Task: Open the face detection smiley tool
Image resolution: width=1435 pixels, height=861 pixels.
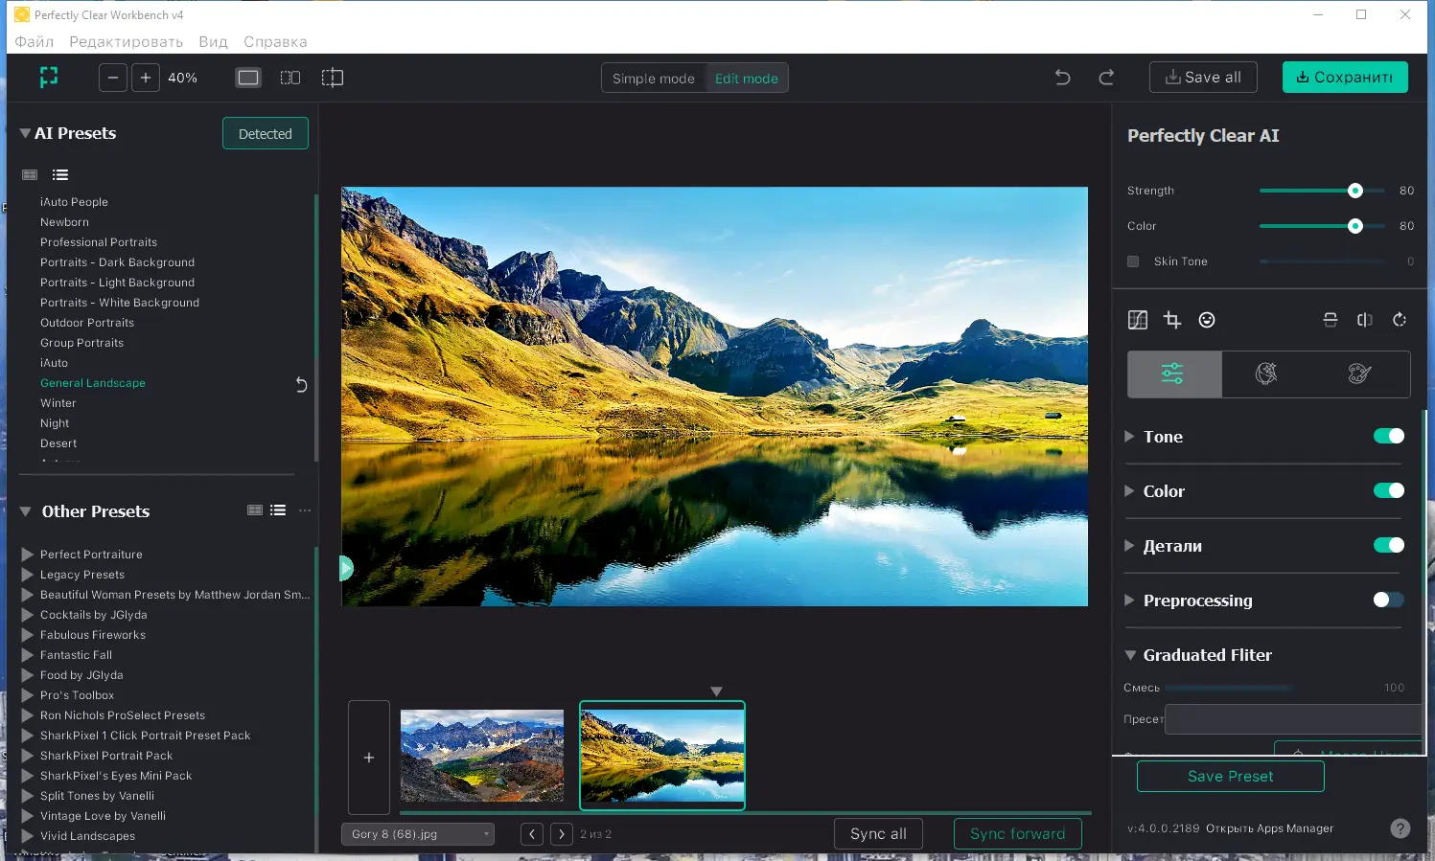Action: tap(1207, 320)
